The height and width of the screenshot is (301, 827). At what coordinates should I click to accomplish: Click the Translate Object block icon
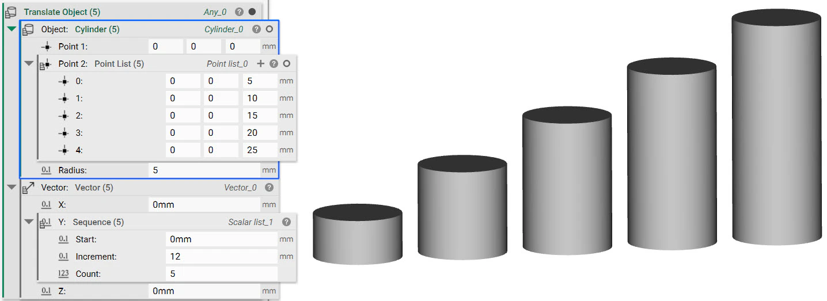10,12
